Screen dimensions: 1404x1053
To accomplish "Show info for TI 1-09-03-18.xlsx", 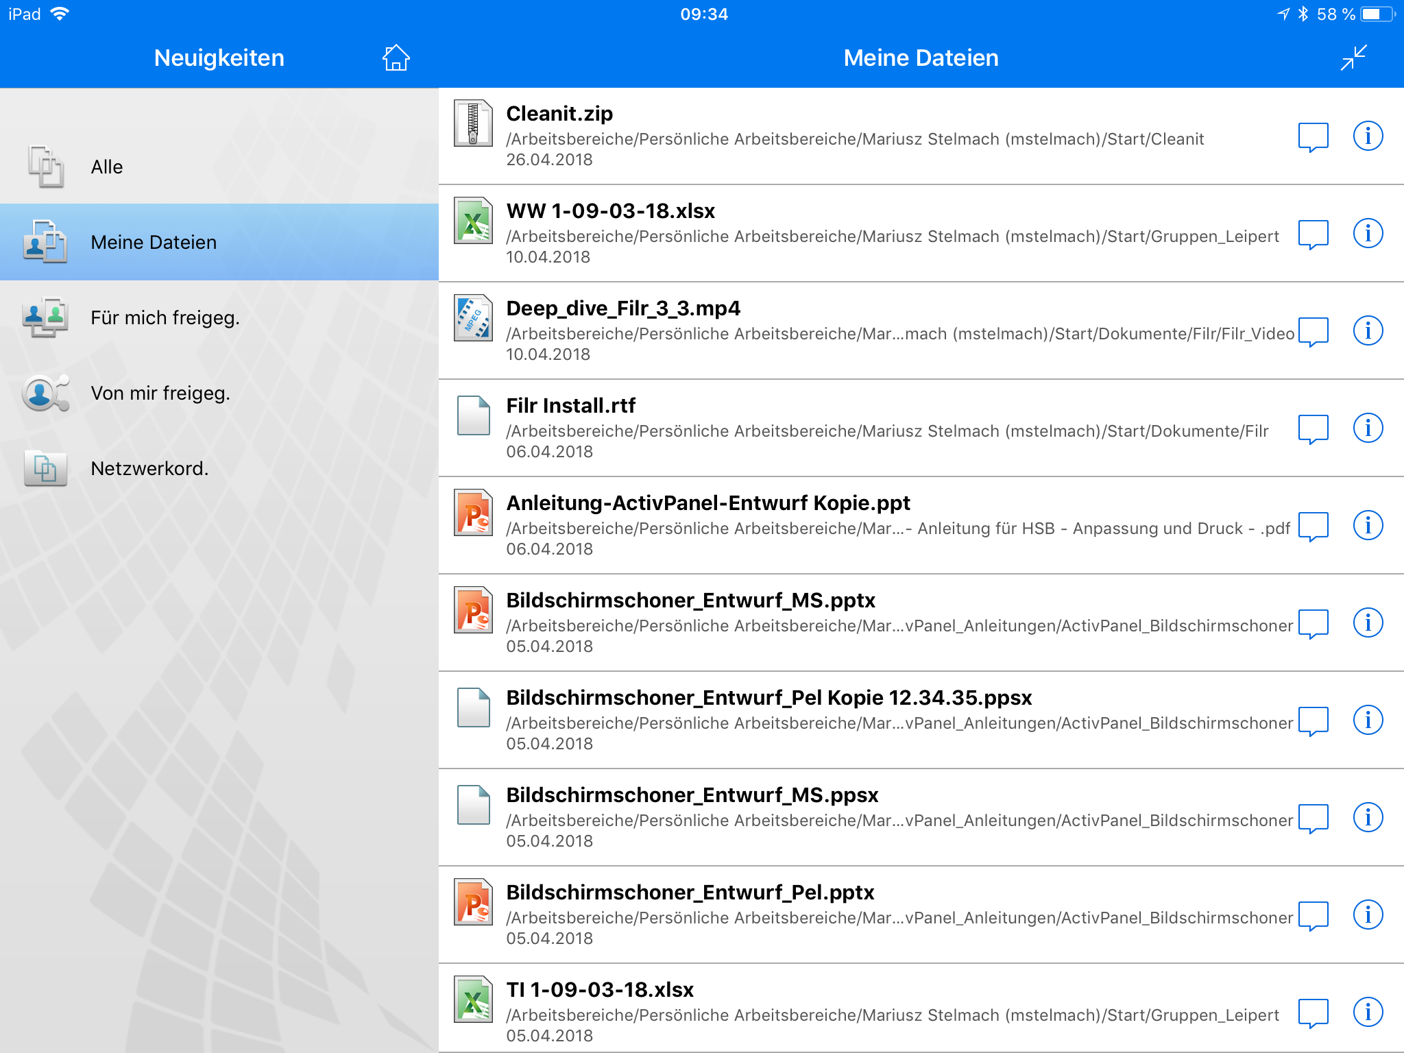I will tap(1368, 1012).
